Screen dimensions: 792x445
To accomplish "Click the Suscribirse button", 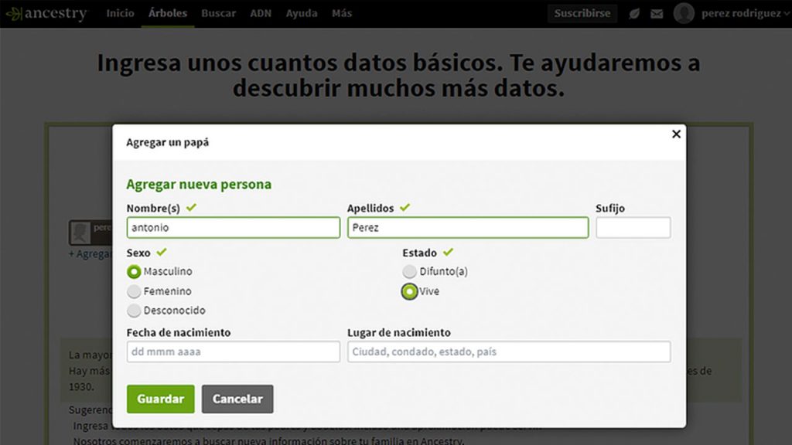I will (x=582, y=13).
